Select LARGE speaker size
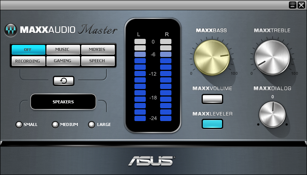Screen dimensions: 307x175 coord(91,124)
